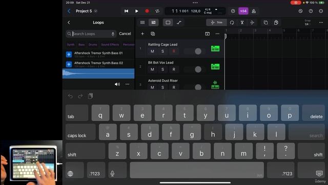
Task: Tap the search key on keyboard
Action: 306,132
